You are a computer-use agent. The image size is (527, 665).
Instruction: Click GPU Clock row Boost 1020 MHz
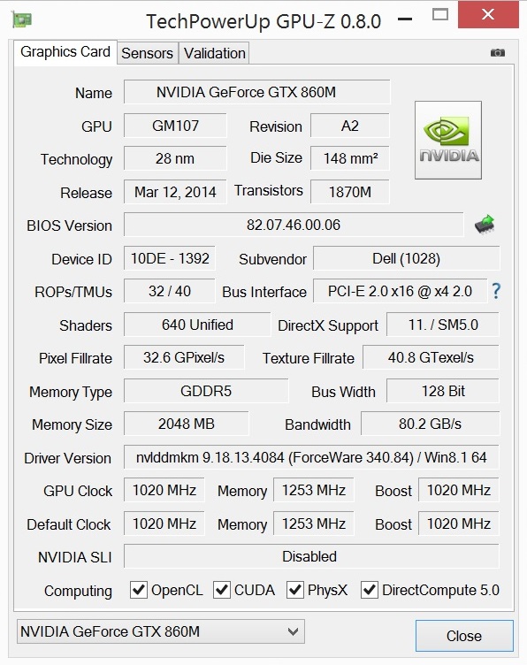pos(459,490)
